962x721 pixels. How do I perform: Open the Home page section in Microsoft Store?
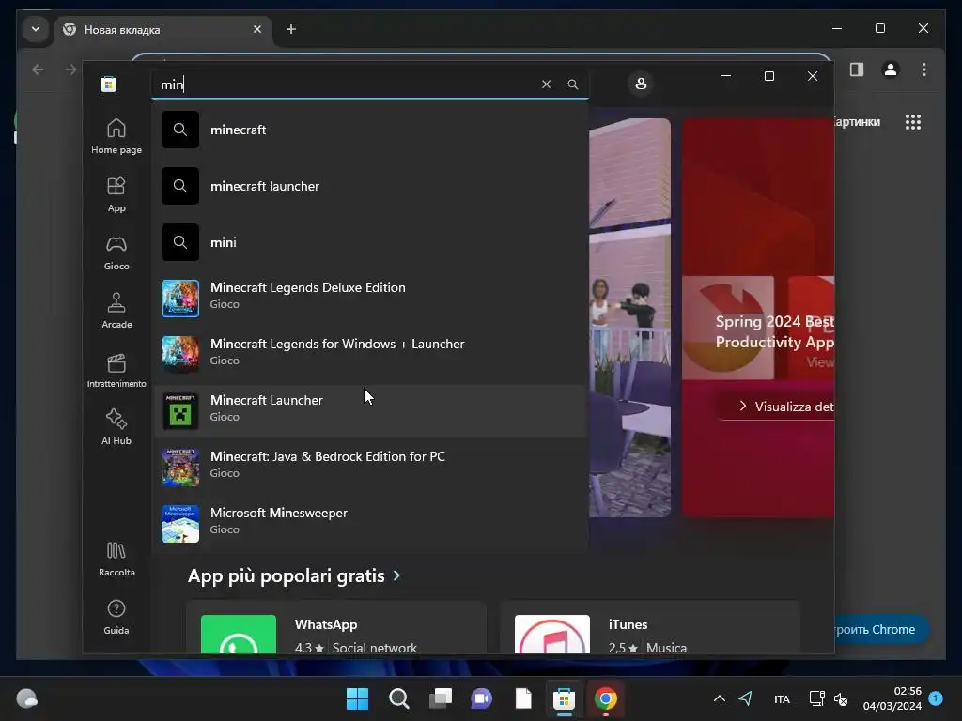coord(116,136)
